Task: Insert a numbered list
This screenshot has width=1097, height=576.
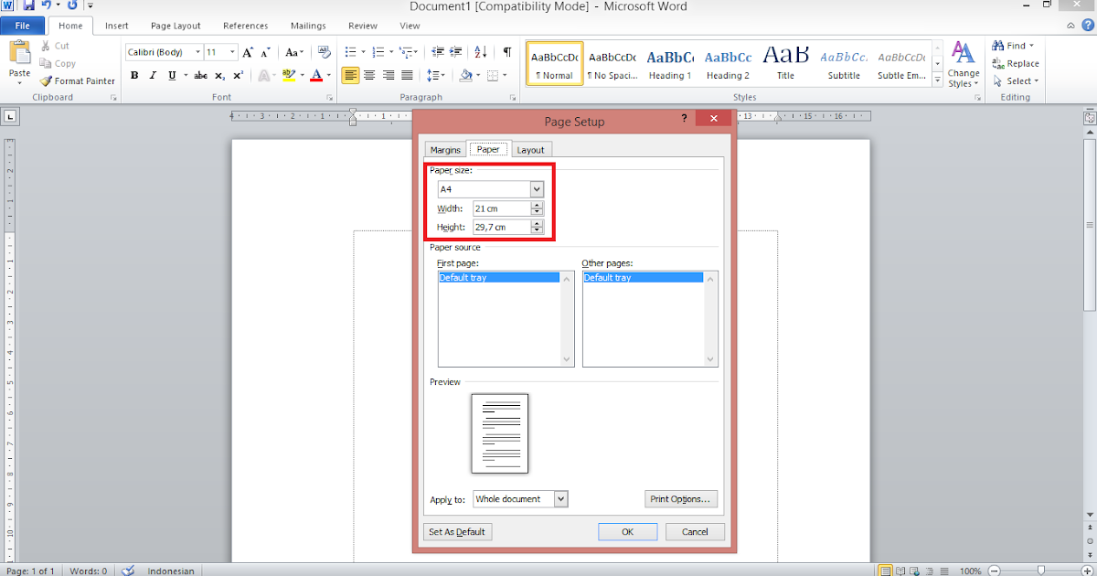Action: pyautogui.click(x=379, y=52)
